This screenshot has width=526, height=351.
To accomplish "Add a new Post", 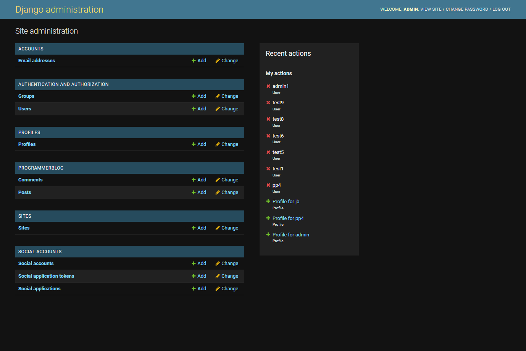I will pyautogui.click(x=199, y=192).
